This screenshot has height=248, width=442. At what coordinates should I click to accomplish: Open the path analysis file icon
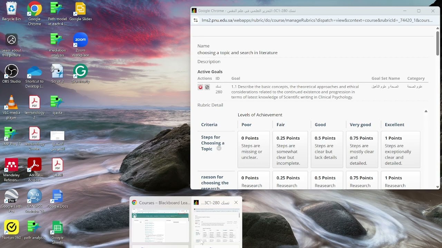tap(35, 230)
